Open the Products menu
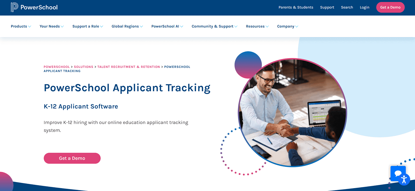415x191 pixels. click(21, 26)
